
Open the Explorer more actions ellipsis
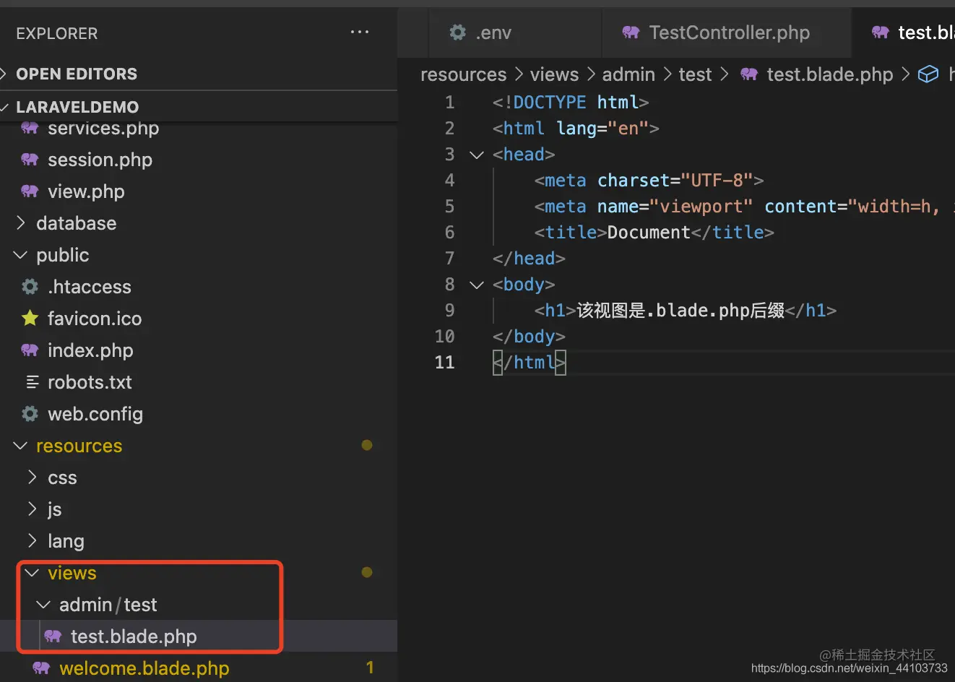point(359,33)
